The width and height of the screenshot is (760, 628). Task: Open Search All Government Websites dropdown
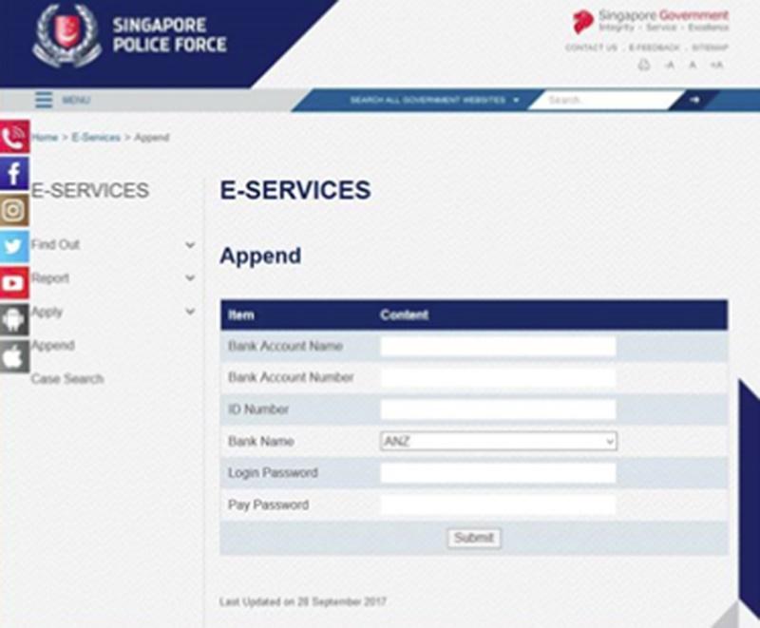[x=434, y=100]
